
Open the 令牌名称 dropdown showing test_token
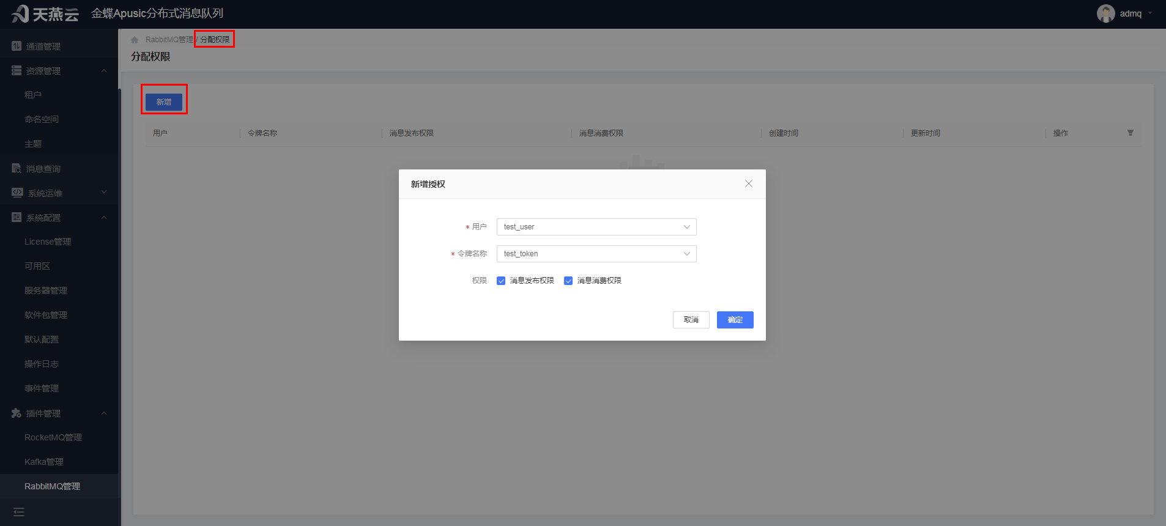tap(596, 254)
